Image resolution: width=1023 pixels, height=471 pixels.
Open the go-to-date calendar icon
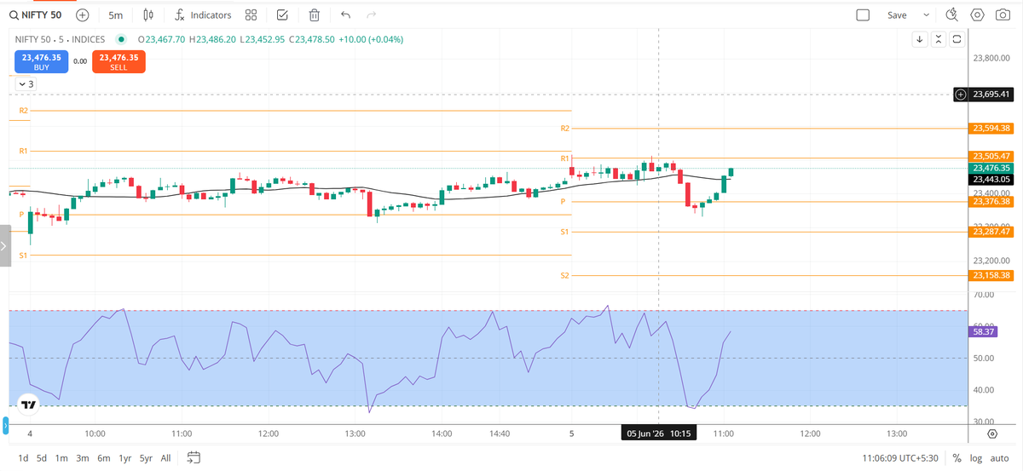(194, 457)
